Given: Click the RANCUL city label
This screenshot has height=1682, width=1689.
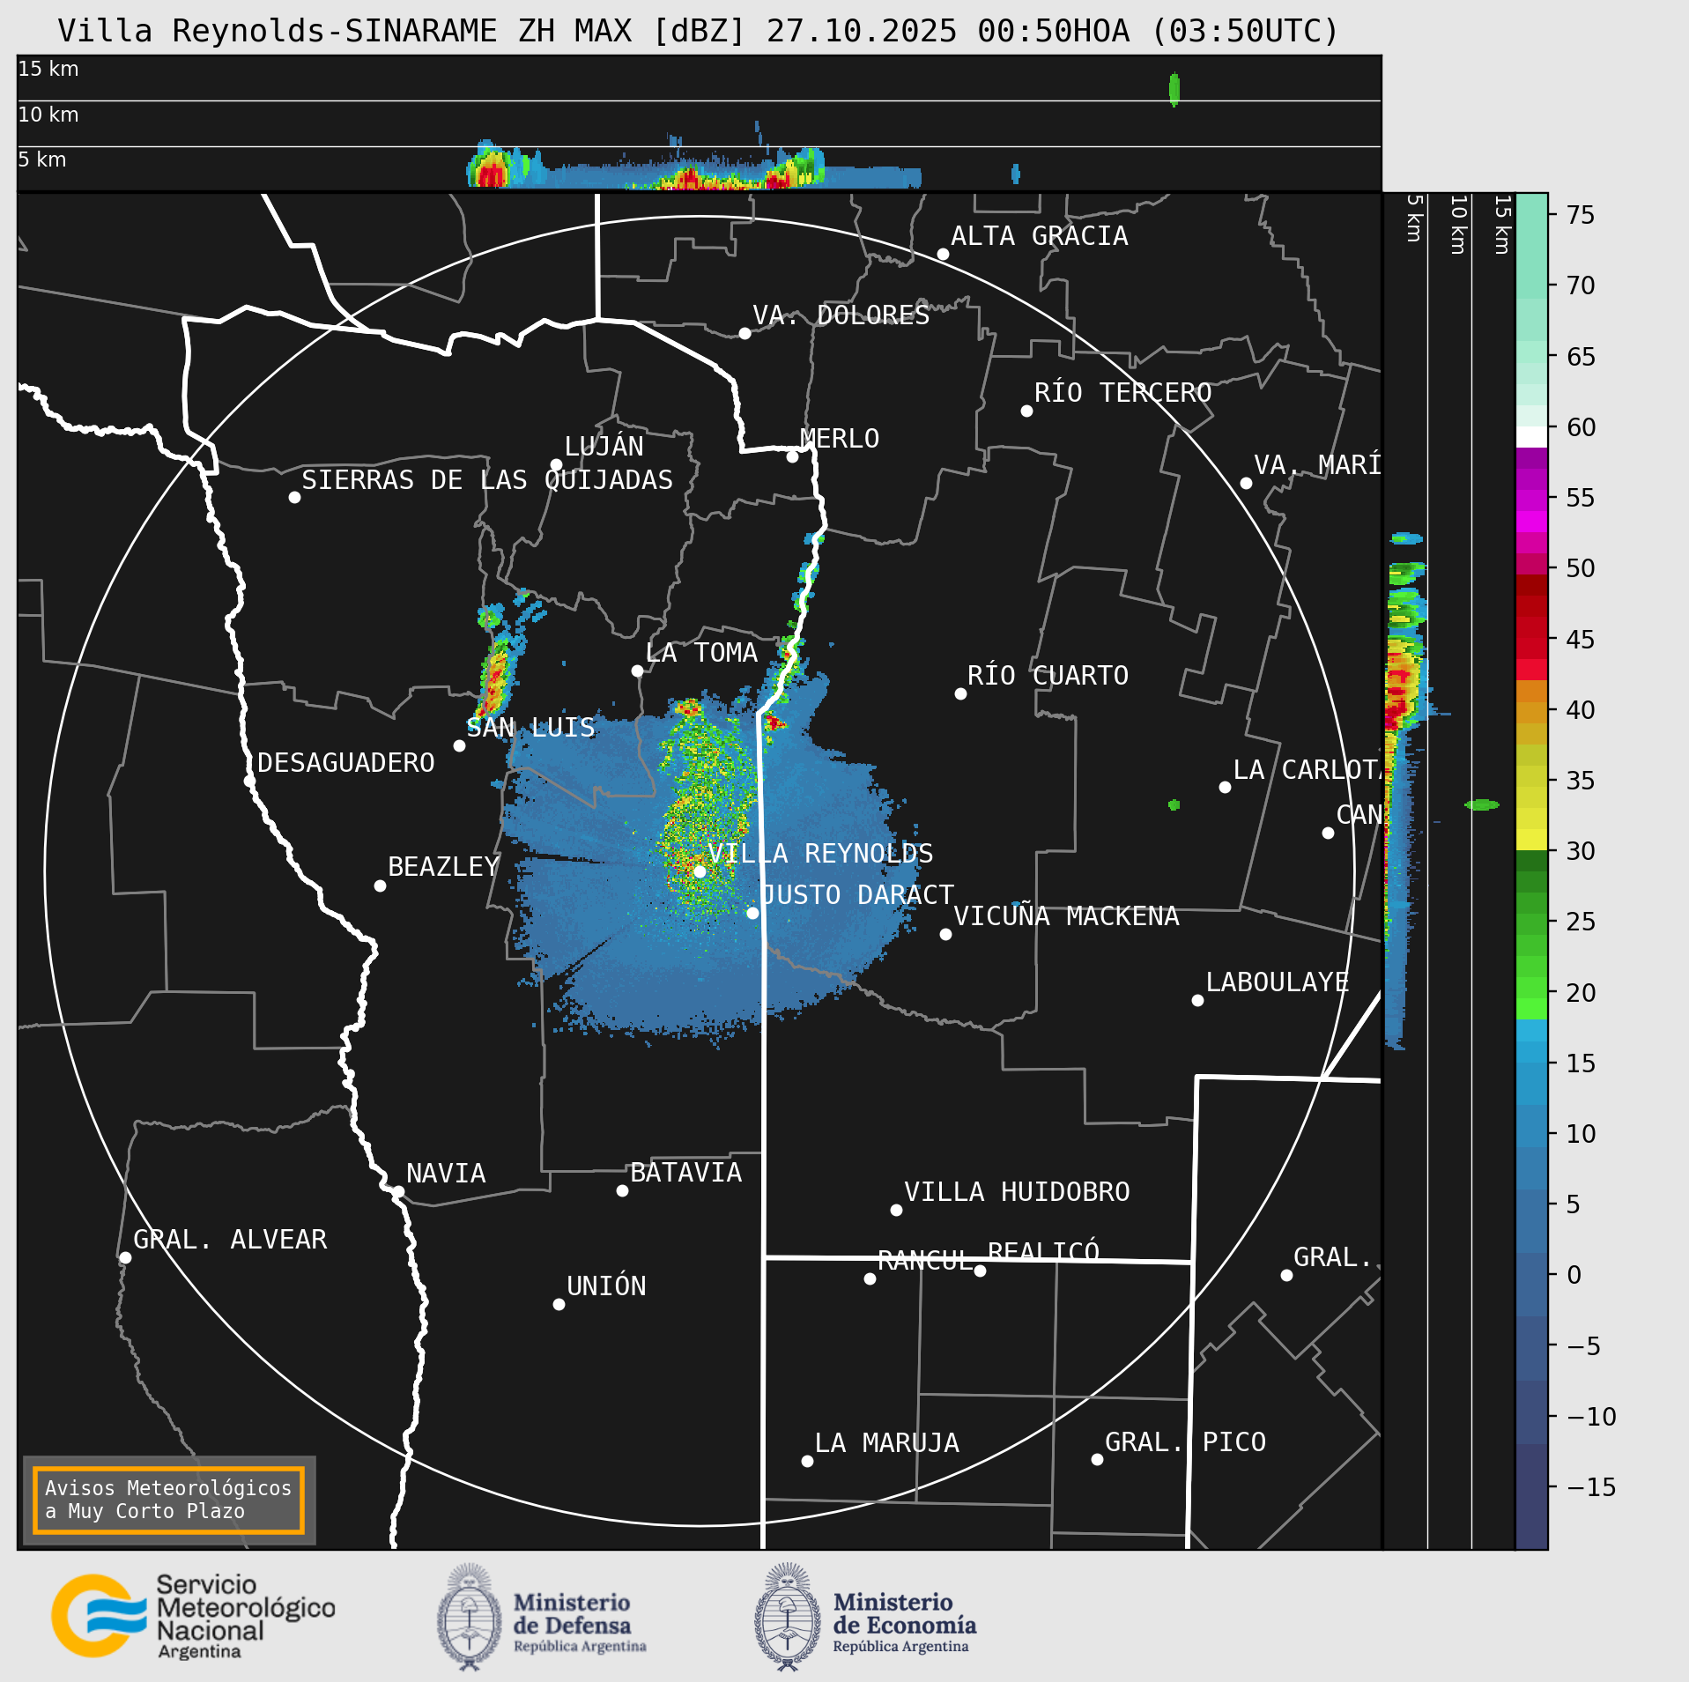Looking at the screenshot, I should pos(925,1261).
